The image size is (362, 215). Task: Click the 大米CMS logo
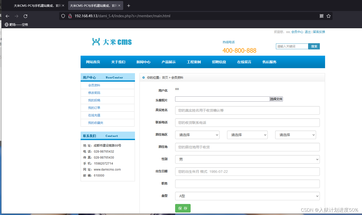click(x=112, y=42)
